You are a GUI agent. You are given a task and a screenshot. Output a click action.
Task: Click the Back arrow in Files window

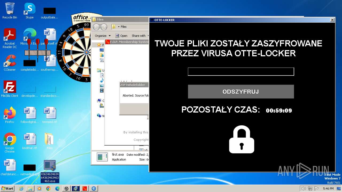96,27
